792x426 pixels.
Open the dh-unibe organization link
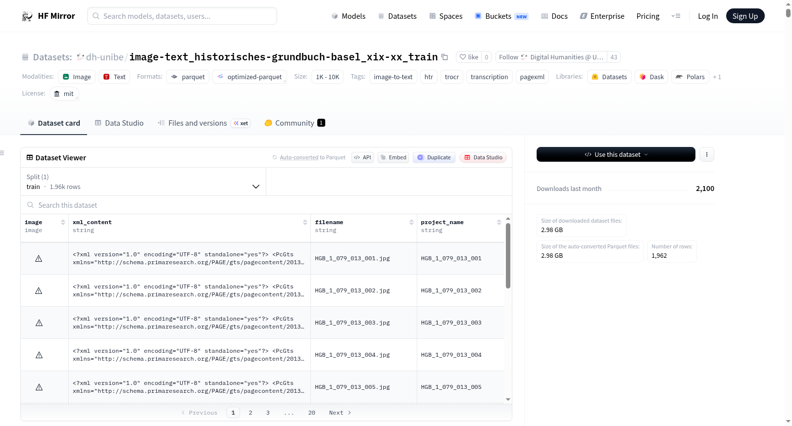click(104, 57)
